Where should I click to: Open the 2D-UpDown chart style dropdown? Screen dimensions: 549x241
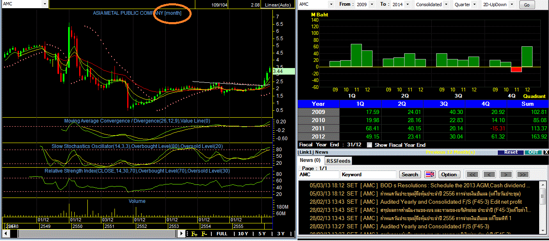point(511,5)
